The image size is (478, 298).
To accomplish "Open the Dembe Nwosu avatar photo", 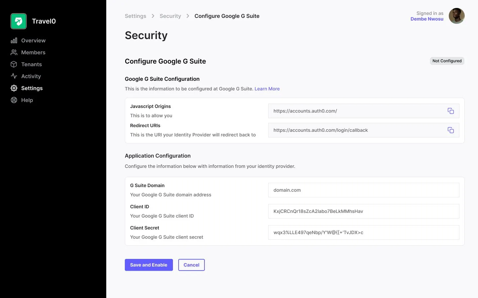I will point(457,16).
